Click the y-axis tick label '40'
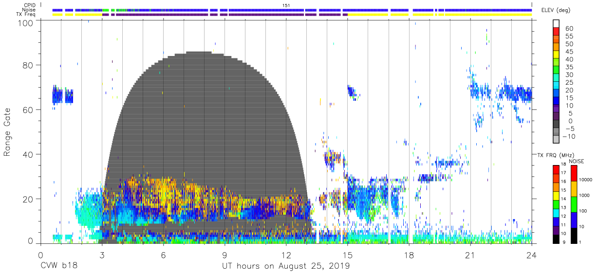This screenshot has width=598, height=276. [x=28, y=154]
